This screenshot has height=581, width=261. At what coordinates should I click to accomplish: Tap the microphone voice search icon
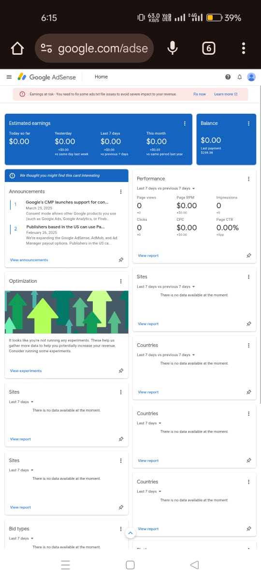(173, 48)
